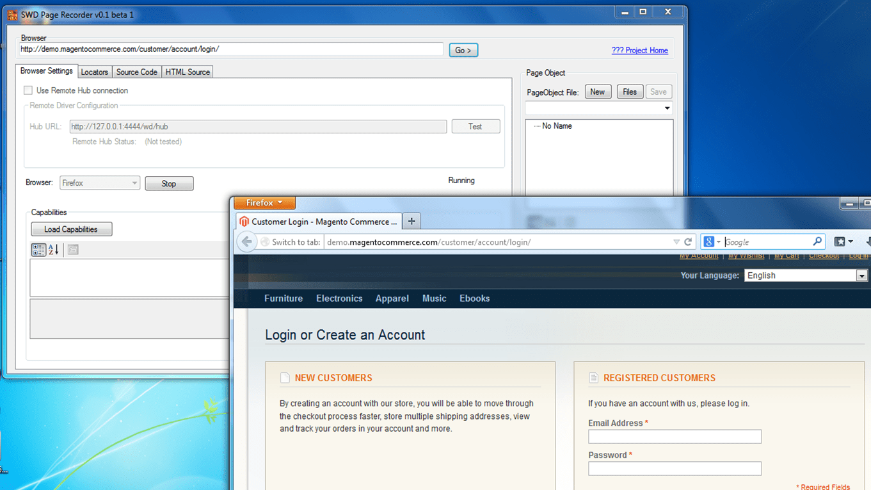Image resolution: width=871 pixels, height=490 pixels.
Task: Show address bar history dropdown in Firefox
Action: point(676,242)
